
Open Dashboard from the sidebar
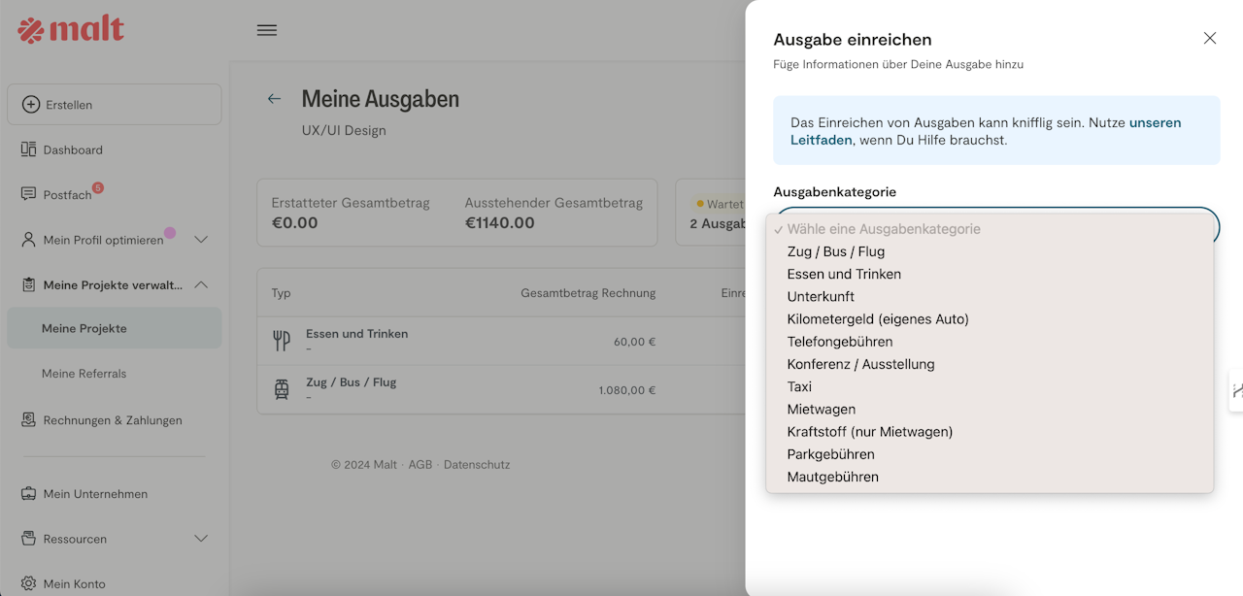pyautogui.click(x=73, y=149)
